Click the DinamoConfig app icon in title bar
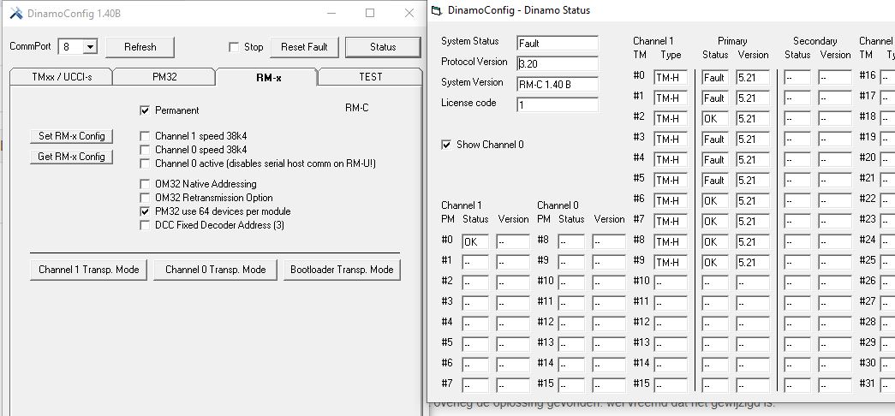Screen dimensions: 895x416 tap(15, 13)
